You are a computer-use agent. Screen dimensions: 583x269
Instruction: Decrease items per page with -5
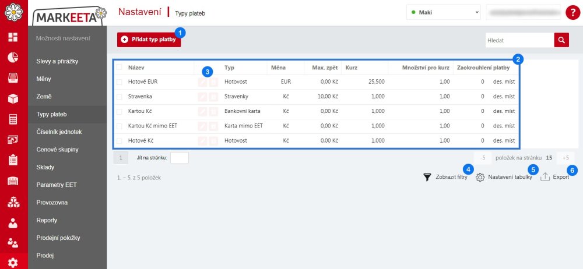click(x=483, y=158)
